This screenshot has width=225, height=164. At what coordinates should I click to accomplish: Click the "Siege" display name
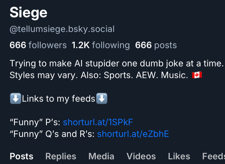click(28, 13)
